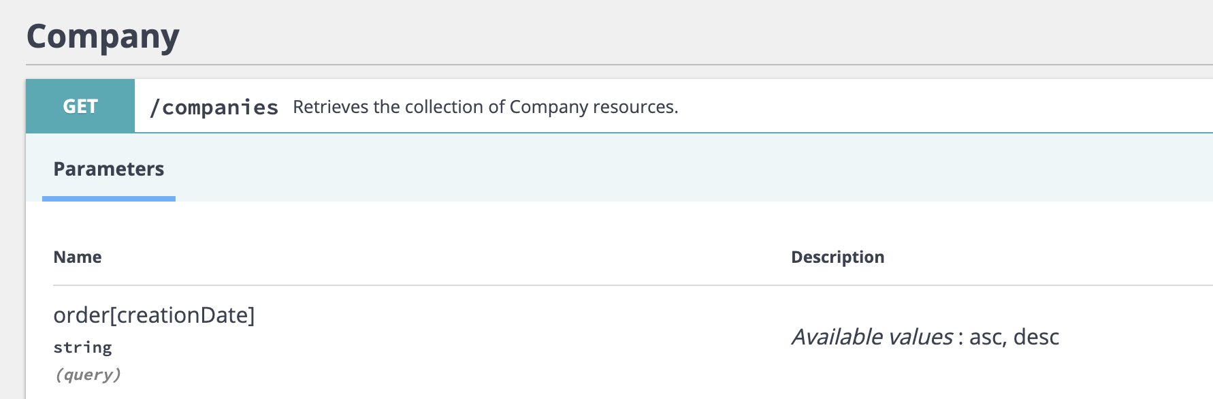Click the 'asc' available value

click(x=986, y=337)
